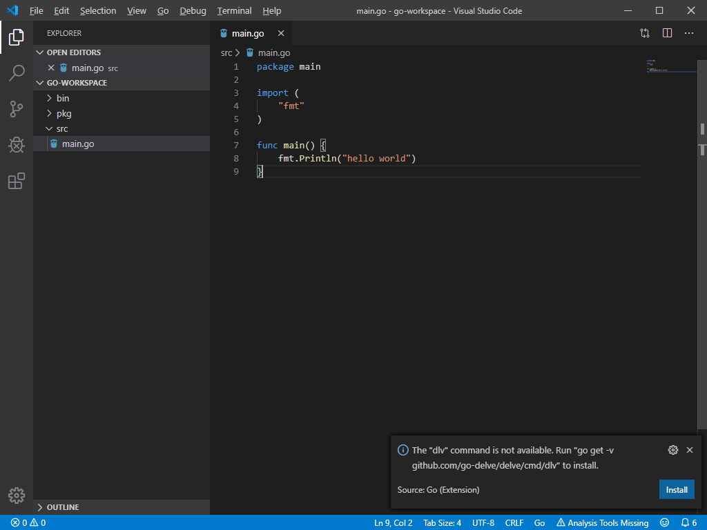The height and width of the screenshot is (530, 707).
Task: Open the View menu
Action: coord(136,10)
